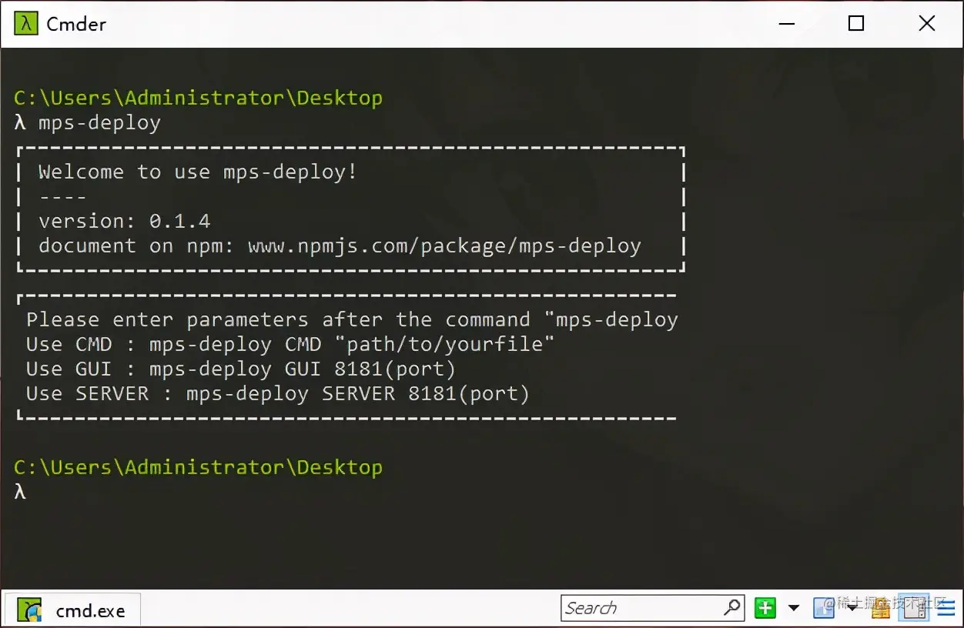Close the Cmder window
The height and width of the screenshot is (628, 964).
coord(927,23)
